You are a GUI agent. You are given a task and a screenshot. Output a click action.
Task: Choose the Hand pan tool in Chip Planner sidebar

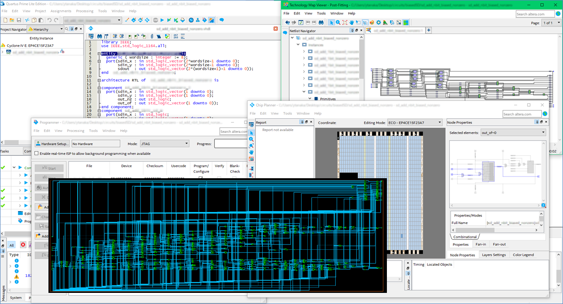pyautogui.click(x=251, y=152)
